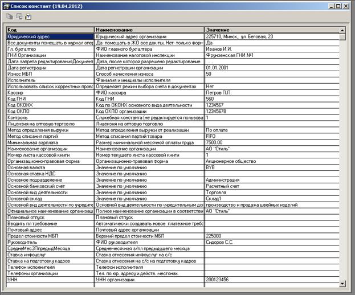
Task: Click the Фрунзенская ГНИ №1 value
Action: [229, 55]
